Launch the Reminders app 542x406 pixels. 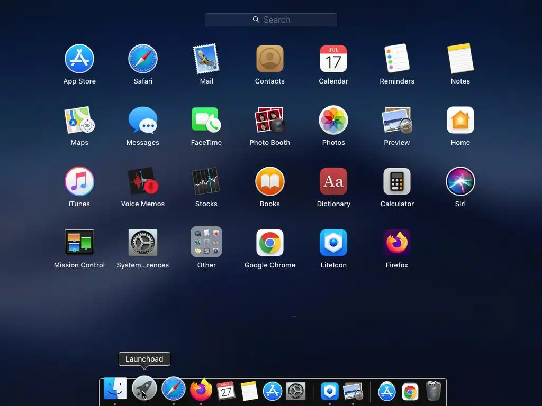(397, 59)
